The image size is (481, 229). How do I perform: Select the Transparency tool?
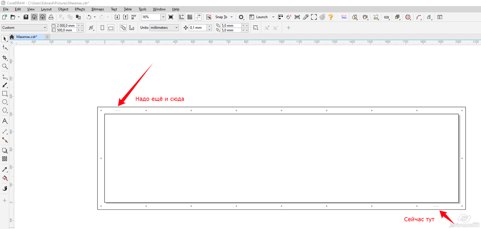pyautogui.click(x=5, y=159)
